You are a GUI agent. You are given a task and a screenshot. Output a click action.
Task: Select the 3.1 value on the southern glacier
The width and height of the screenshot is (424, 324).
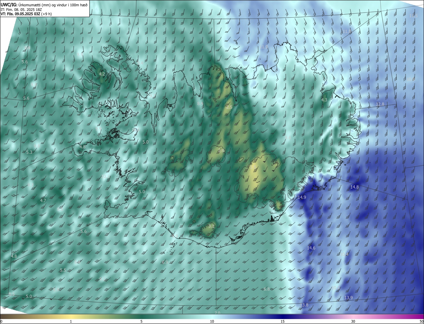click(x=211, y=226)
